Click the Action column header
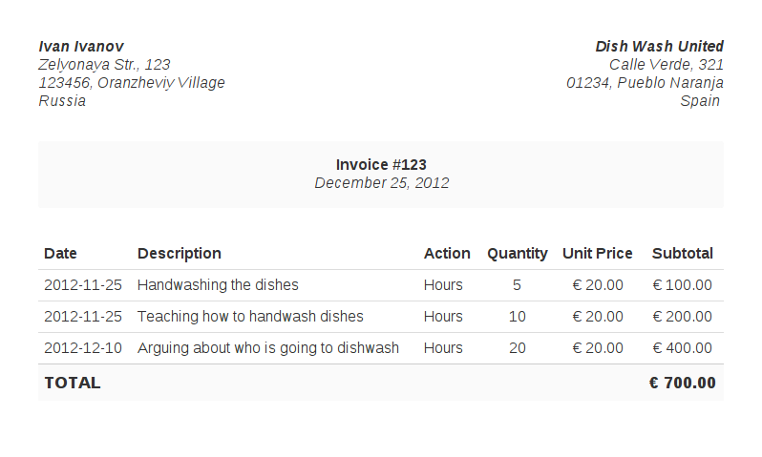The image size is (762, 457). pyautogui.click(x=447, y=254)
